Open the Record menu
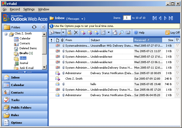The width and height of the screenshot is (182, 128). coord(15,9)
